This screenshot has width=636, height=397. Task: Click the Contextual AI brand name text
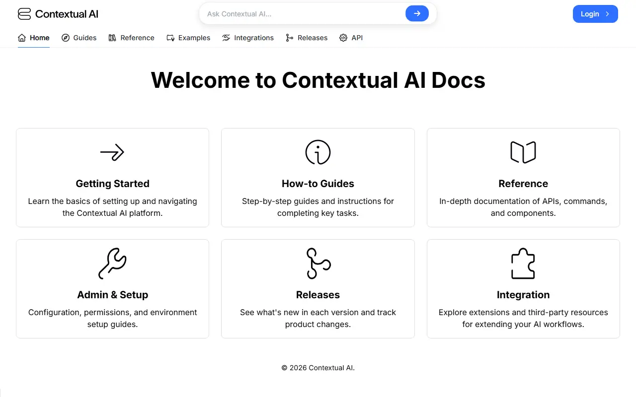[67, 14]
